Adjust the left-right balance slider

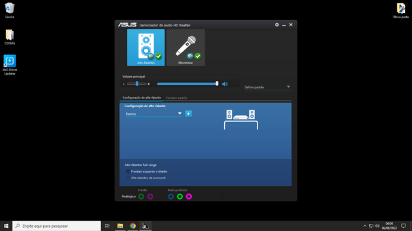(136, 83)
